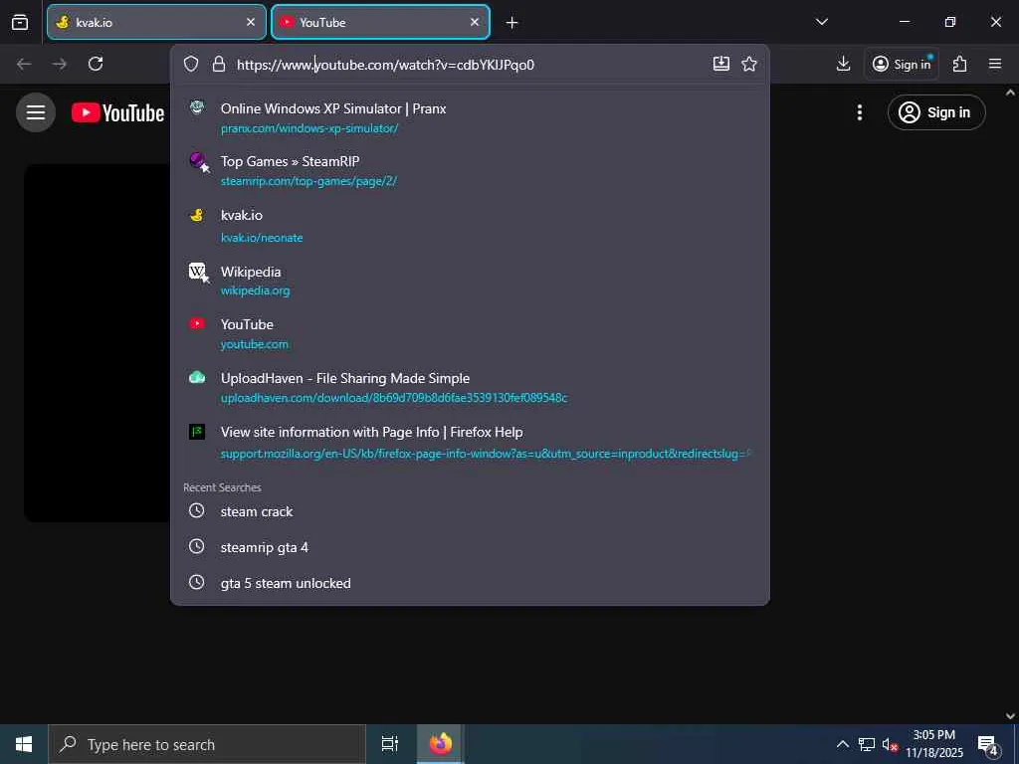
Task: Click the Pranx favicon in suggestions
Action: [197, 107]
